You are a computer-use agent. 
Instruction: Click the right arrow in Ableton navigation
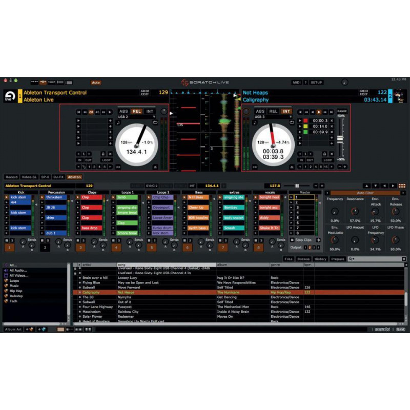393,186
